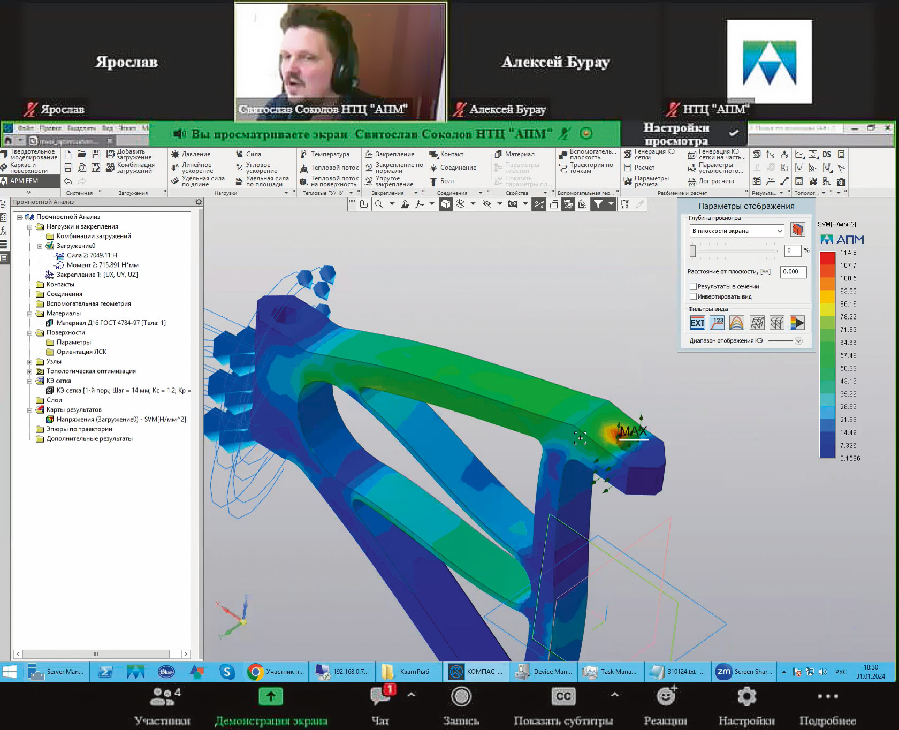
Task: Click the Сила force tool
Action: click(248, 154)
